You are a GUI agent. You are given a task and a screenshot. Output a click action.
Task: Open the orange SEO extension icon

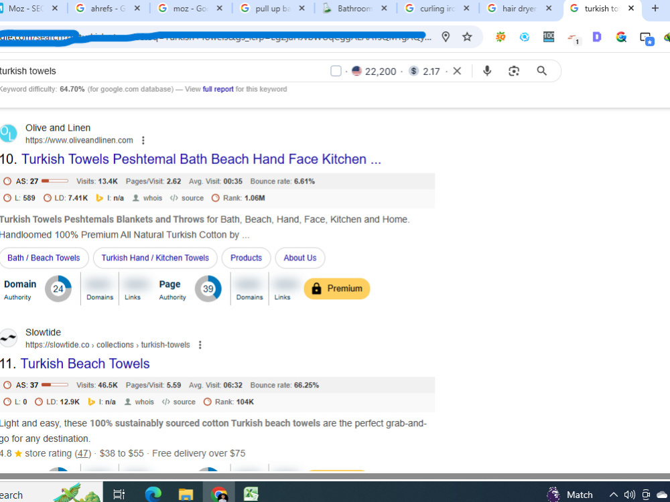tap(500, 37)
